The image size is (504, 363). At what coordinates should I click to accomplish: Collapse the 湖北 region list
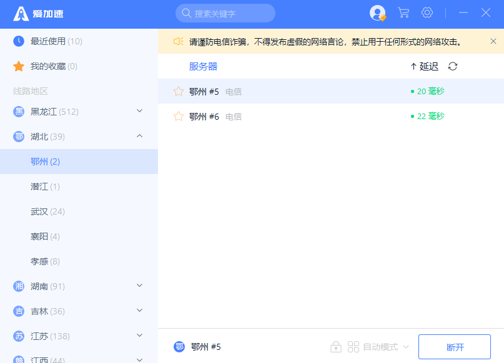tap(139, 137)
